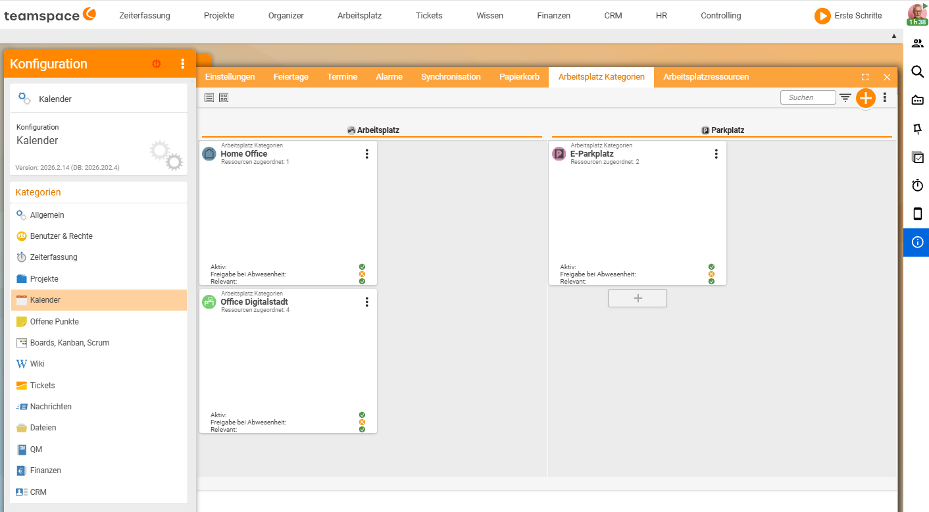This screenshot has height=512, width=929.
Task: Toggle Aktiv status on Office Digitalstadt card
Action: pos(362,415)
